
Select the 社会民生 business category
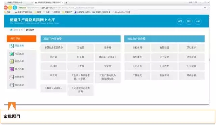pyautogui.click(x=164, y=66)
